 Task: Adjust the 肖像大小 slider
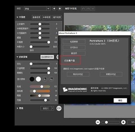click(x=40, y=47)
